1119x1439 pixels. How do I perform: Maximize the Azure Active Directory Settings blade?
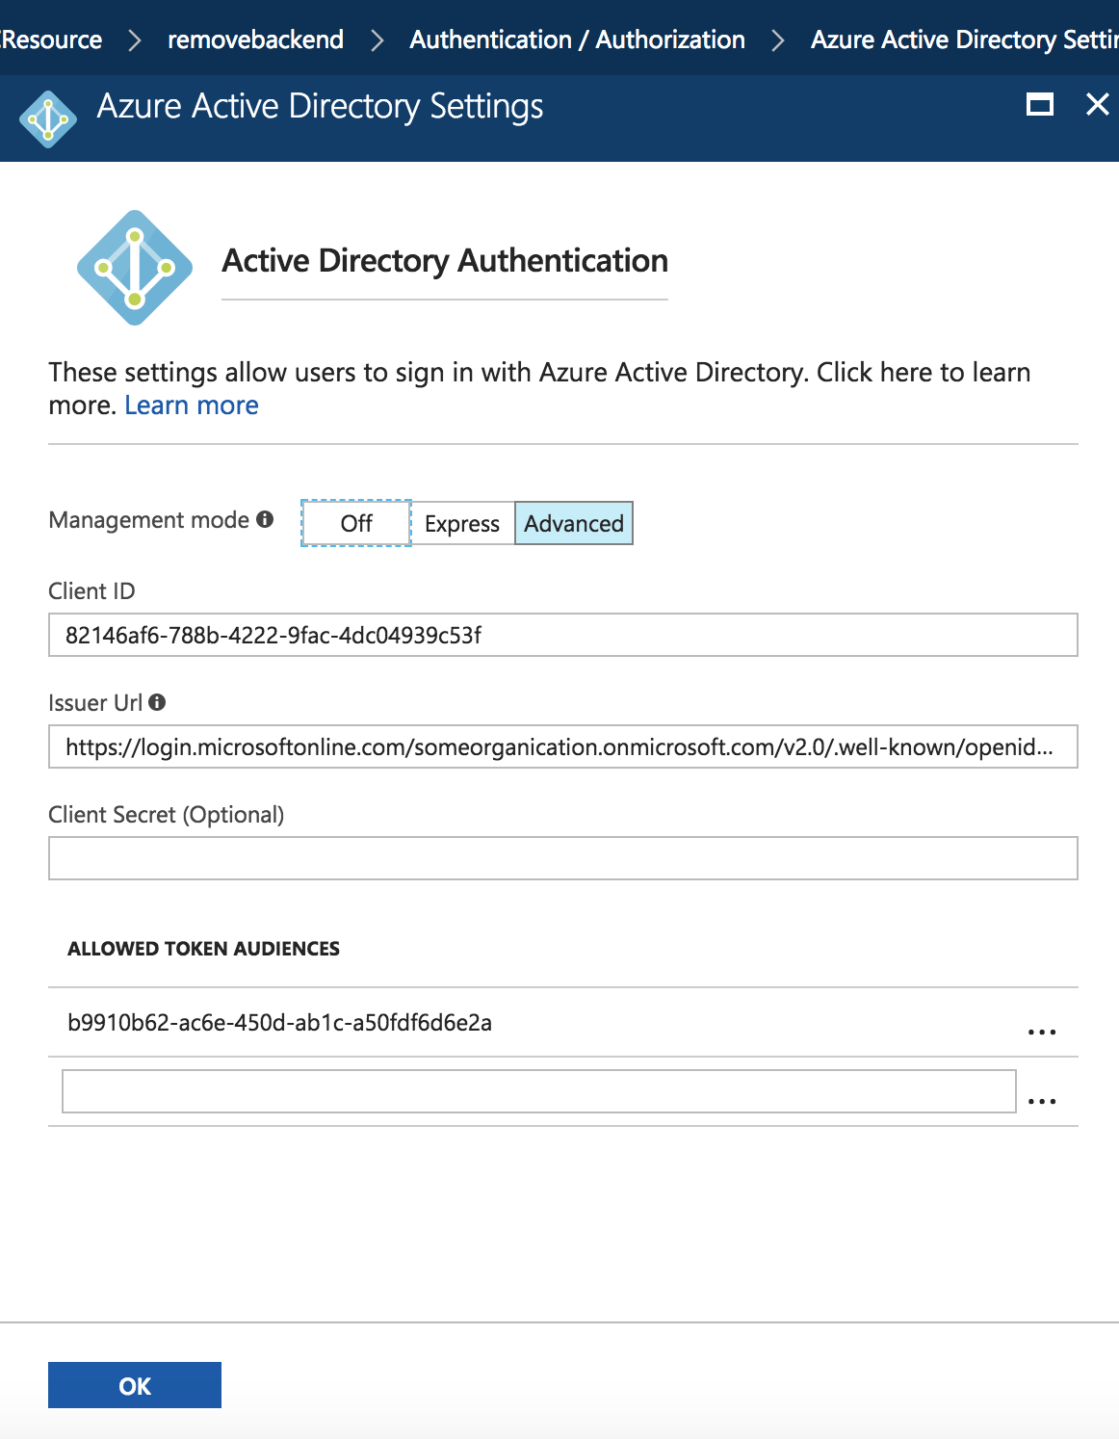click(x=1040, y=104)
